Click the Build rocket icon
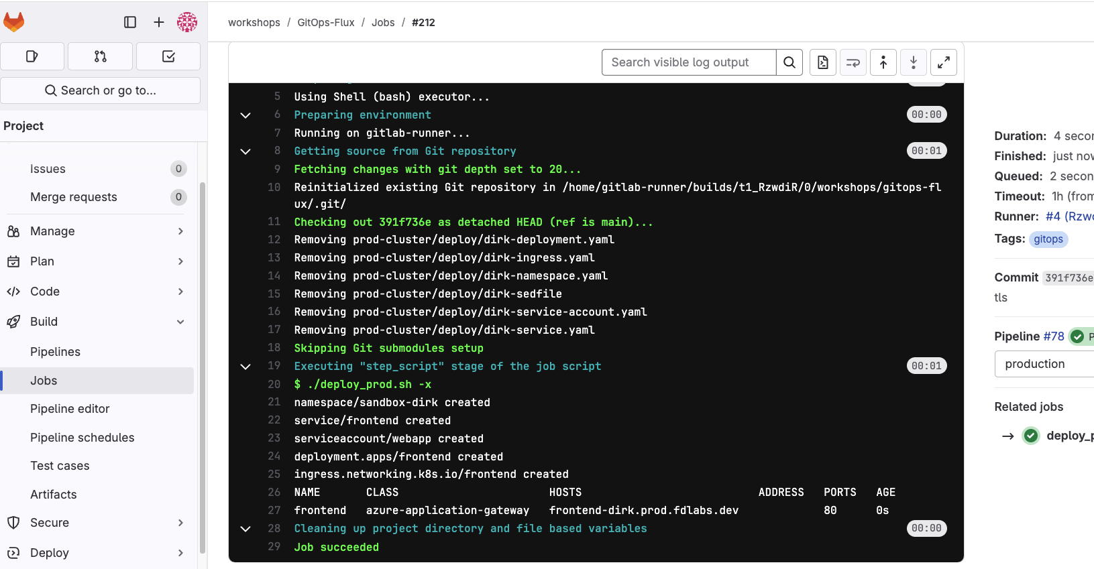The height and width of the screenshot is (569, 1094). coord(13,322)
